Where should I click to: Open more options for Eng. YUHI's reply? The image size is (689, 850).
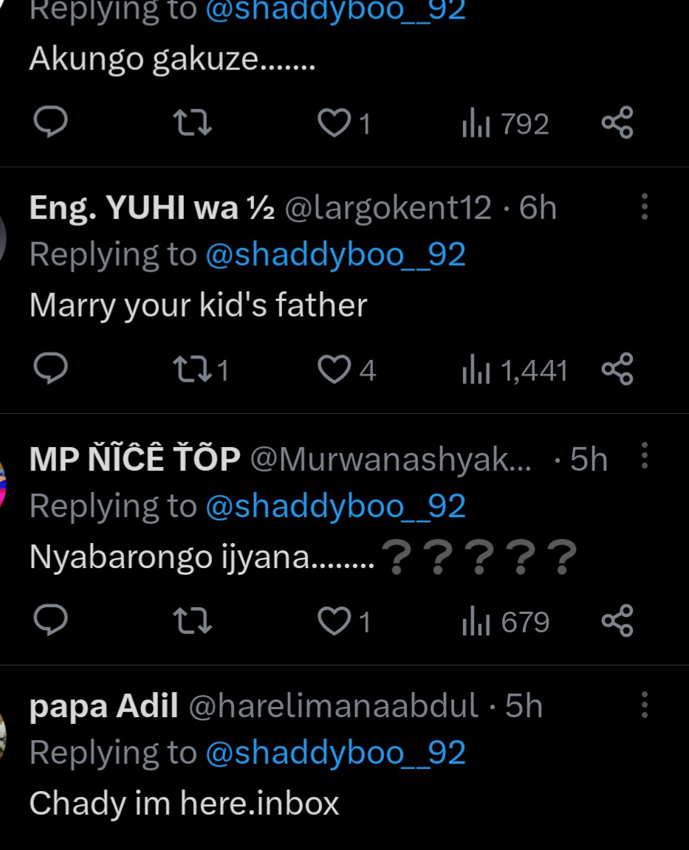(x=645, y=207)
